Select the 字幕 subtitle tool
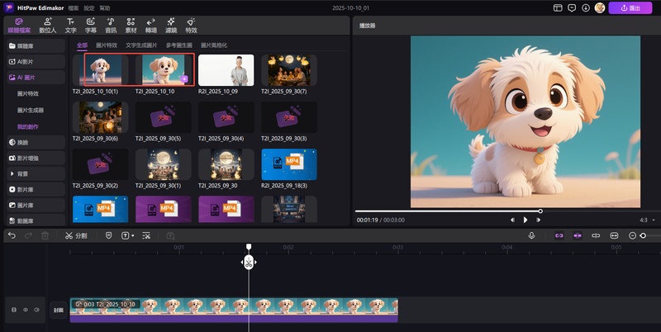This screenshot has width=661, height=332. [92, 24]
